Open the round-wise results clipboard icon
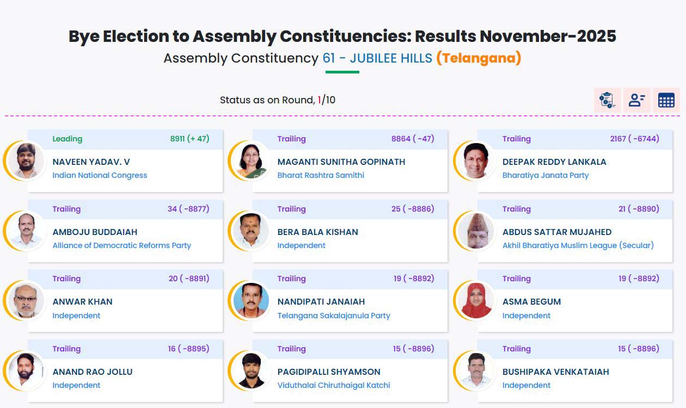This screenshot has height=408, width=686. (x=608, y=100)
